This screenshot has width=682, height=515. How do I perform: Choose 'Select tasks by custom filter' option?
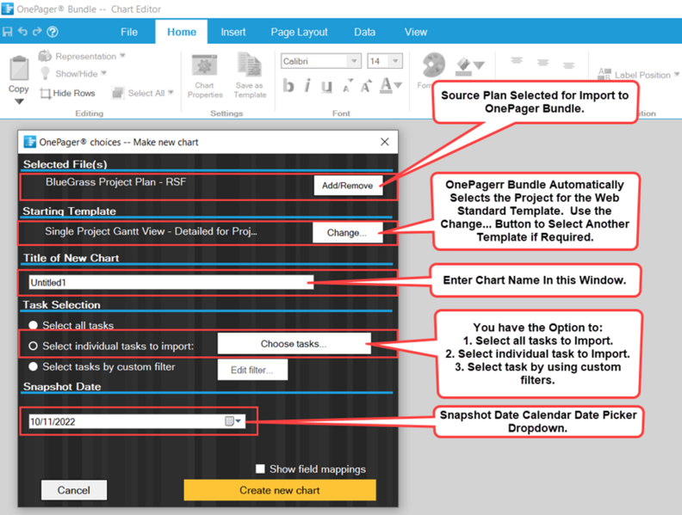[x=33, y=366]
